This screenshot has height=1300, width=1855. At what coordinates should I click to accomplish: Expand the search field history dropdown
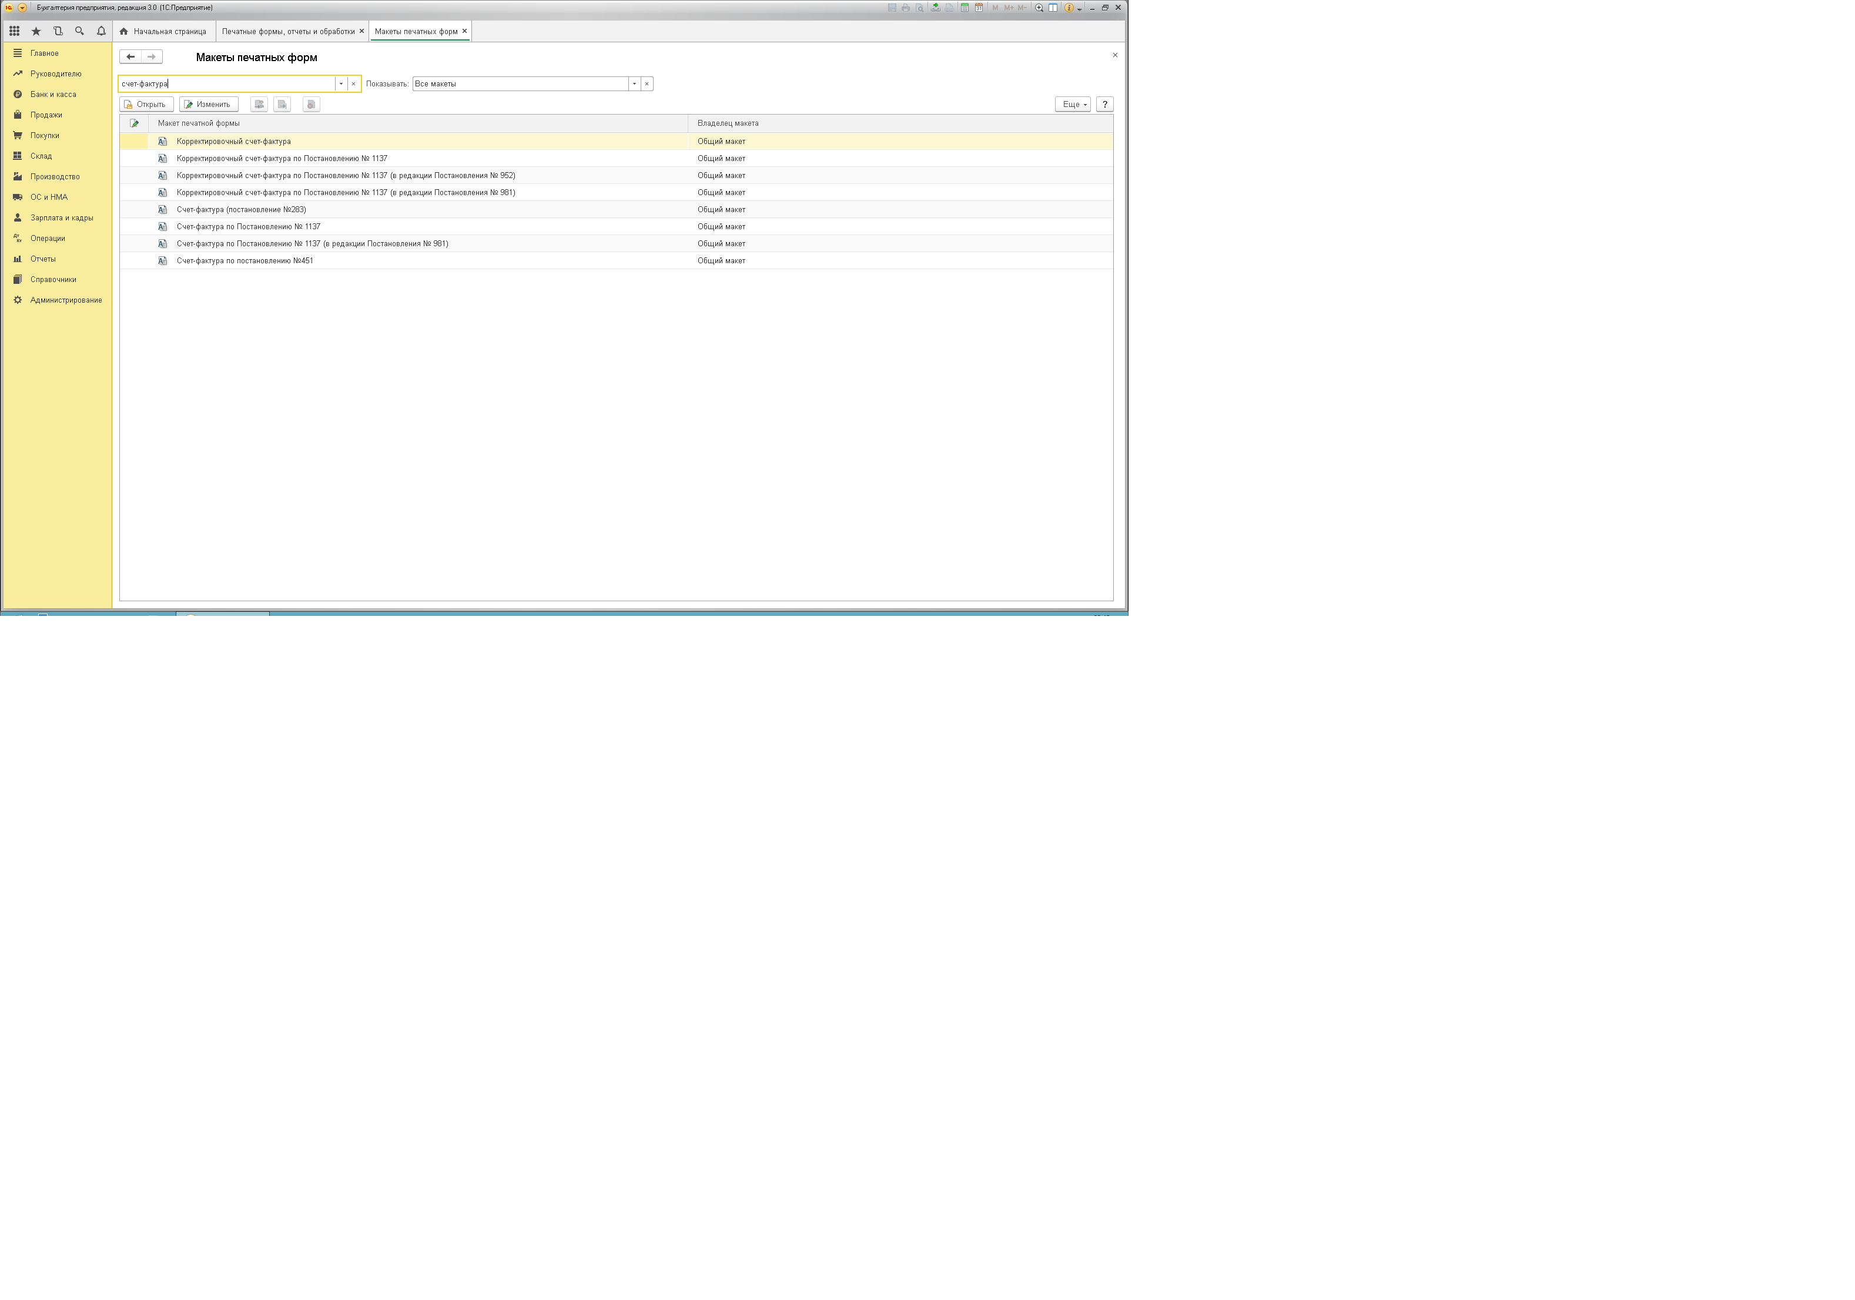(341, 84)
